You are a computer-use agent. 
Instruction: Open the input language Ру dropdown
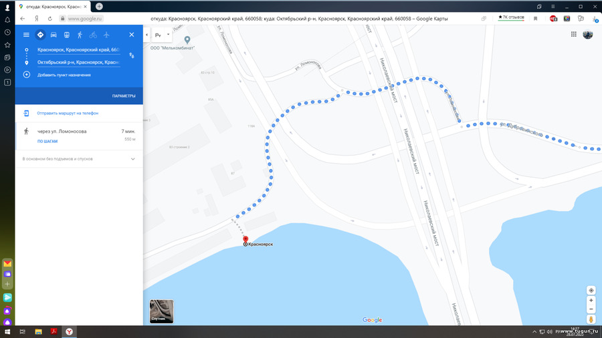click(x=162, y=35)
